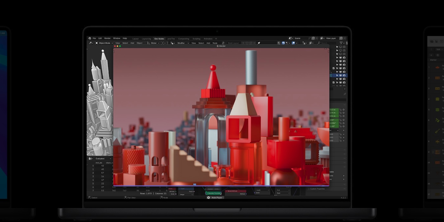Click the Anim Player status button

(217, 198)
